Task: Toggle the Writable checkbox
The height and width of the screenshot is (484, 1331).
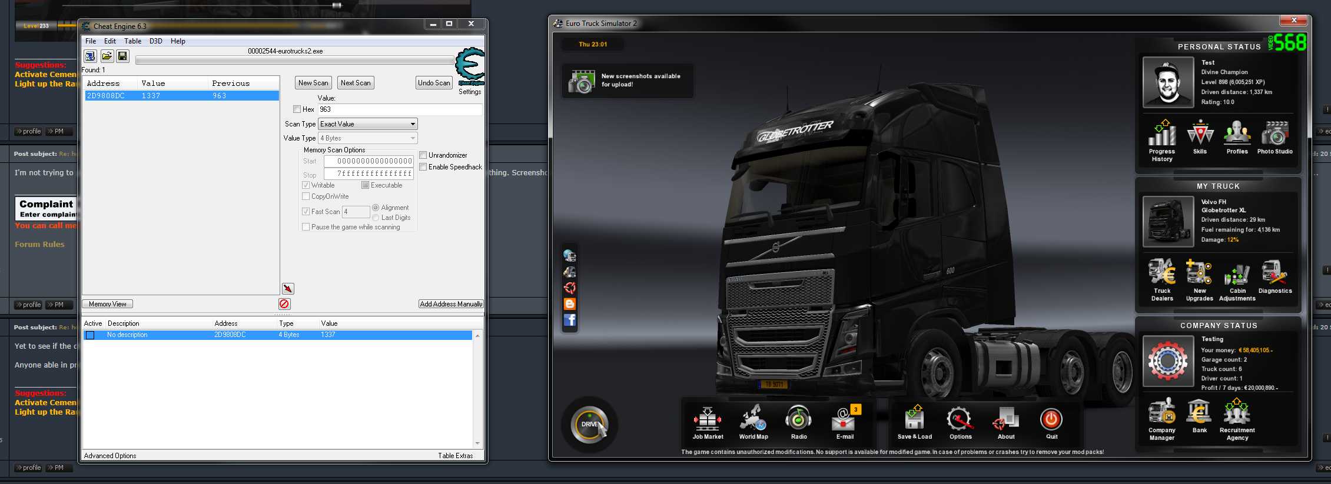Action: pos(306,185)
